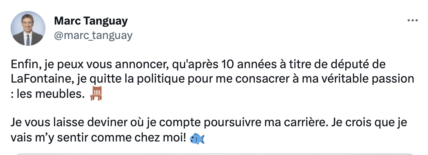The image size is (428, 155).
Task: Visit the @marc_tanguay handle link
Action: pos(93,36)
